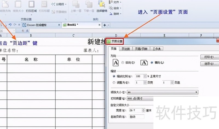Open the print quality 600 dpi dropdown
Viewport: 219px width, 129px height.
[x=140, y=99]
